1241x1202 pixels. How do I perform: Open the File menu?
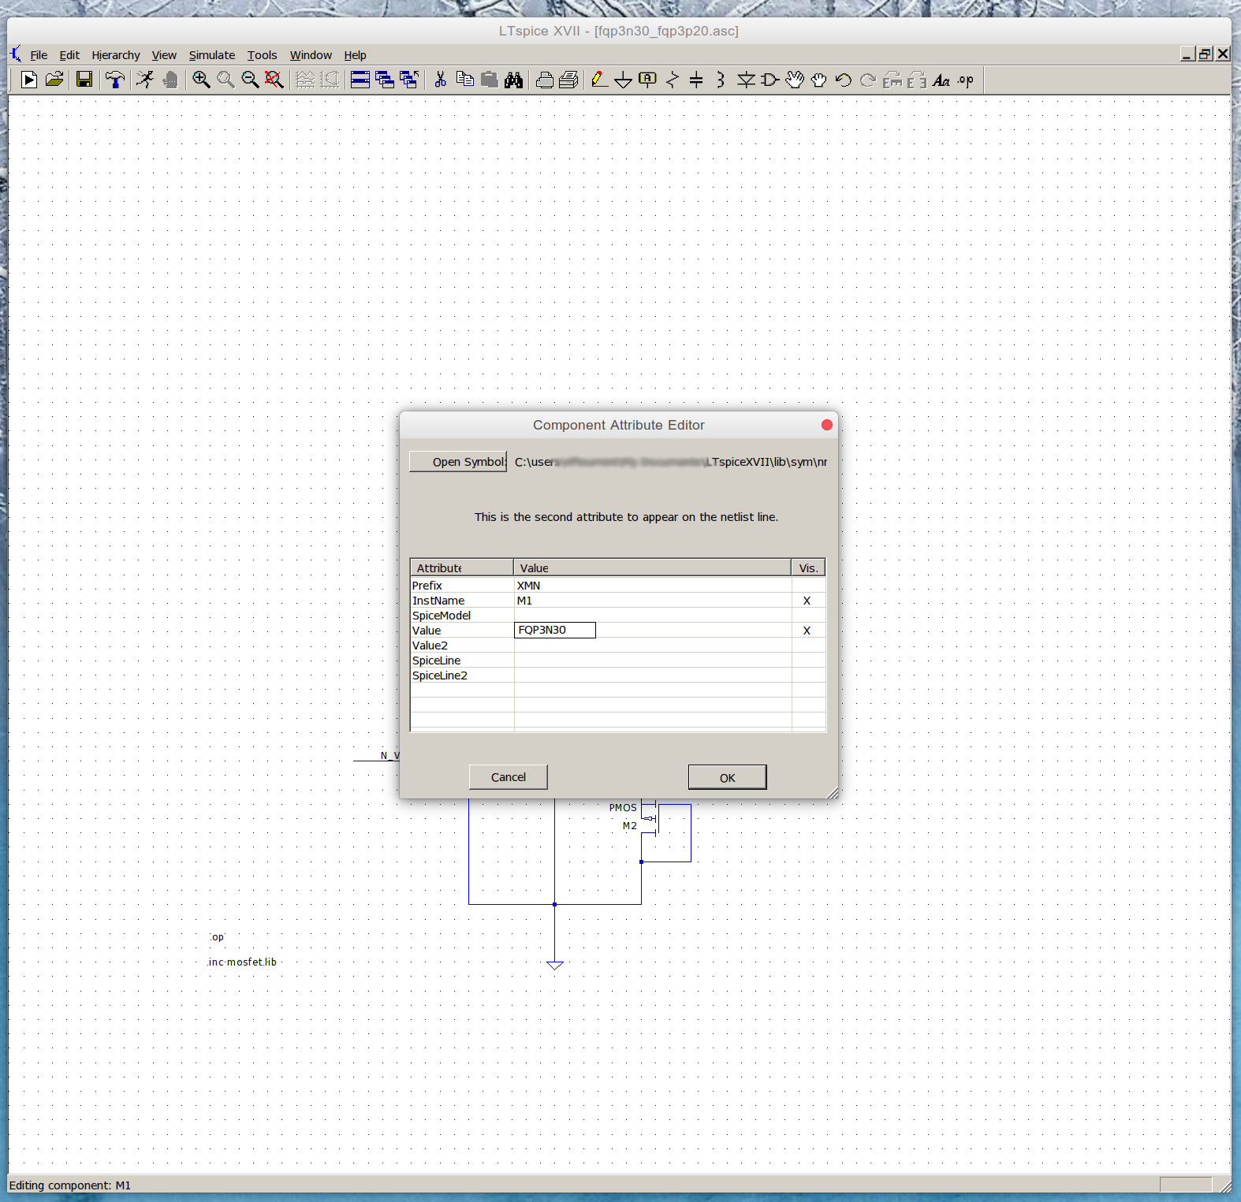[x=39, y=55]
